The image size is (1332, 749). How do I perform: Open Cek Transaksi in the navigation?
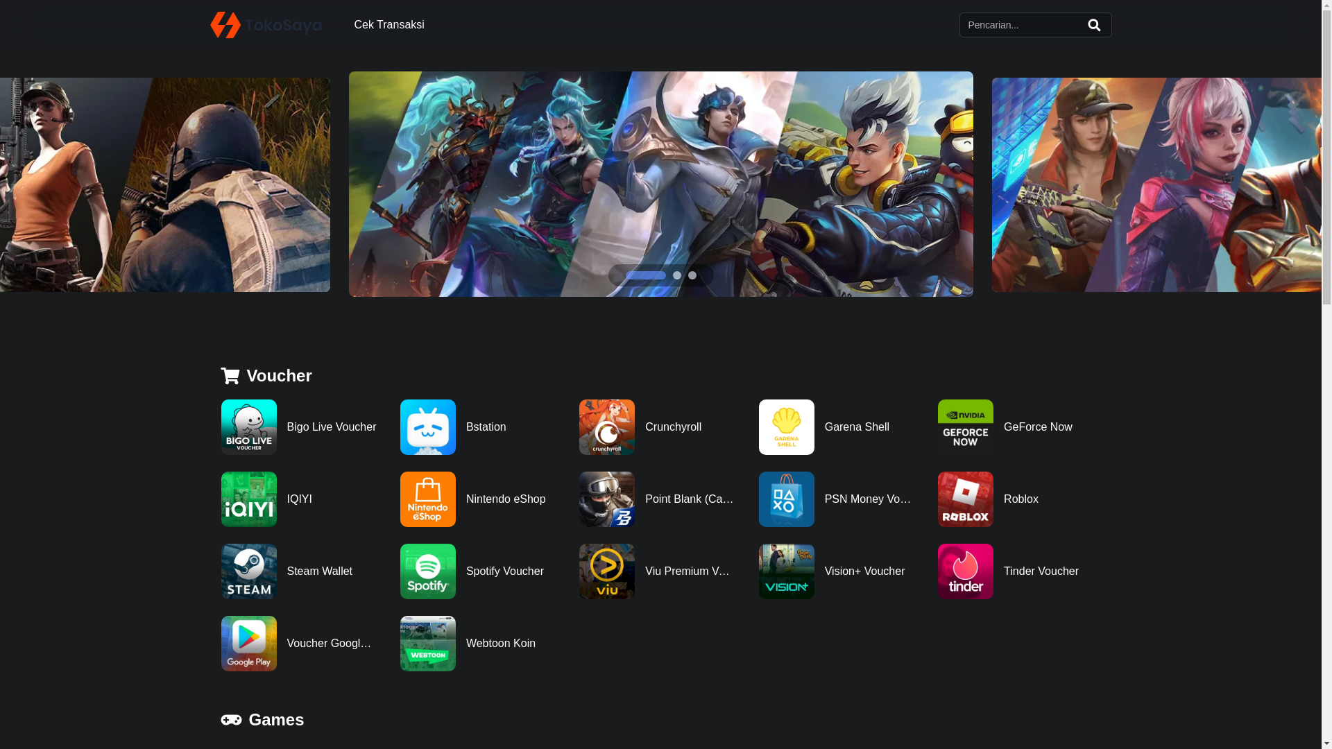click(389, 25)
